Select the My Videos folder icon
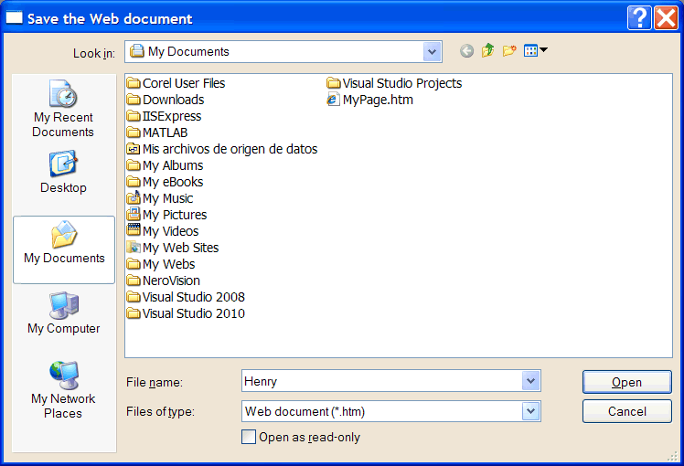Viewport: 684px width, 466px height. coord(134,230)
